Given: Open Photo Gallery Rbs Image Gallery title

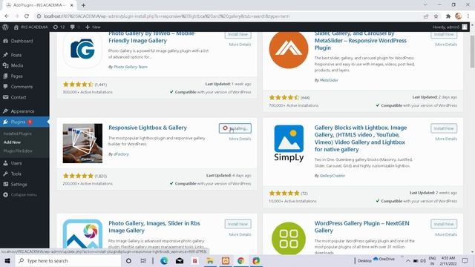Looking at the screenshot, I should [x=154, y=227].
